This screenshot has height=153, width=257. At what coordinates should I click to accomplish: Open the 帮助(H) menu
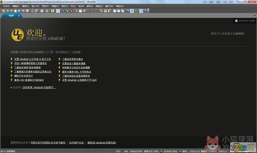[120, 6]
